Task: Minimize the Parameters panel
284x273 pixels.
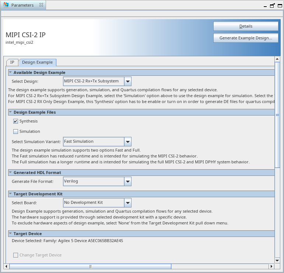Action: (x=265, y=7)
